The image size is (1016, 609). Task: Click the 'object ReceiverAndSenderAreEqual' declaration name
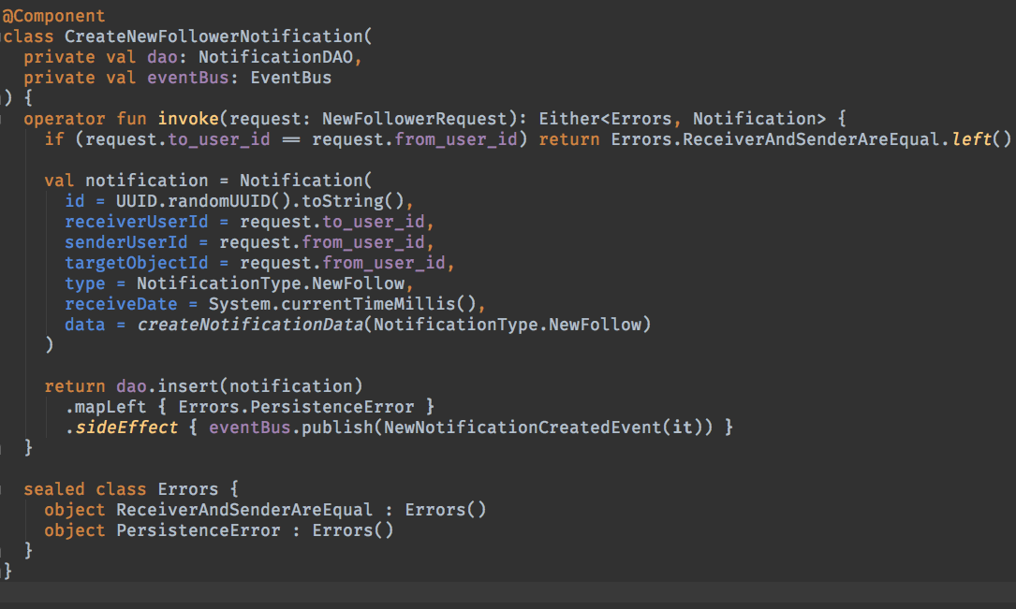tap(244, 510)
